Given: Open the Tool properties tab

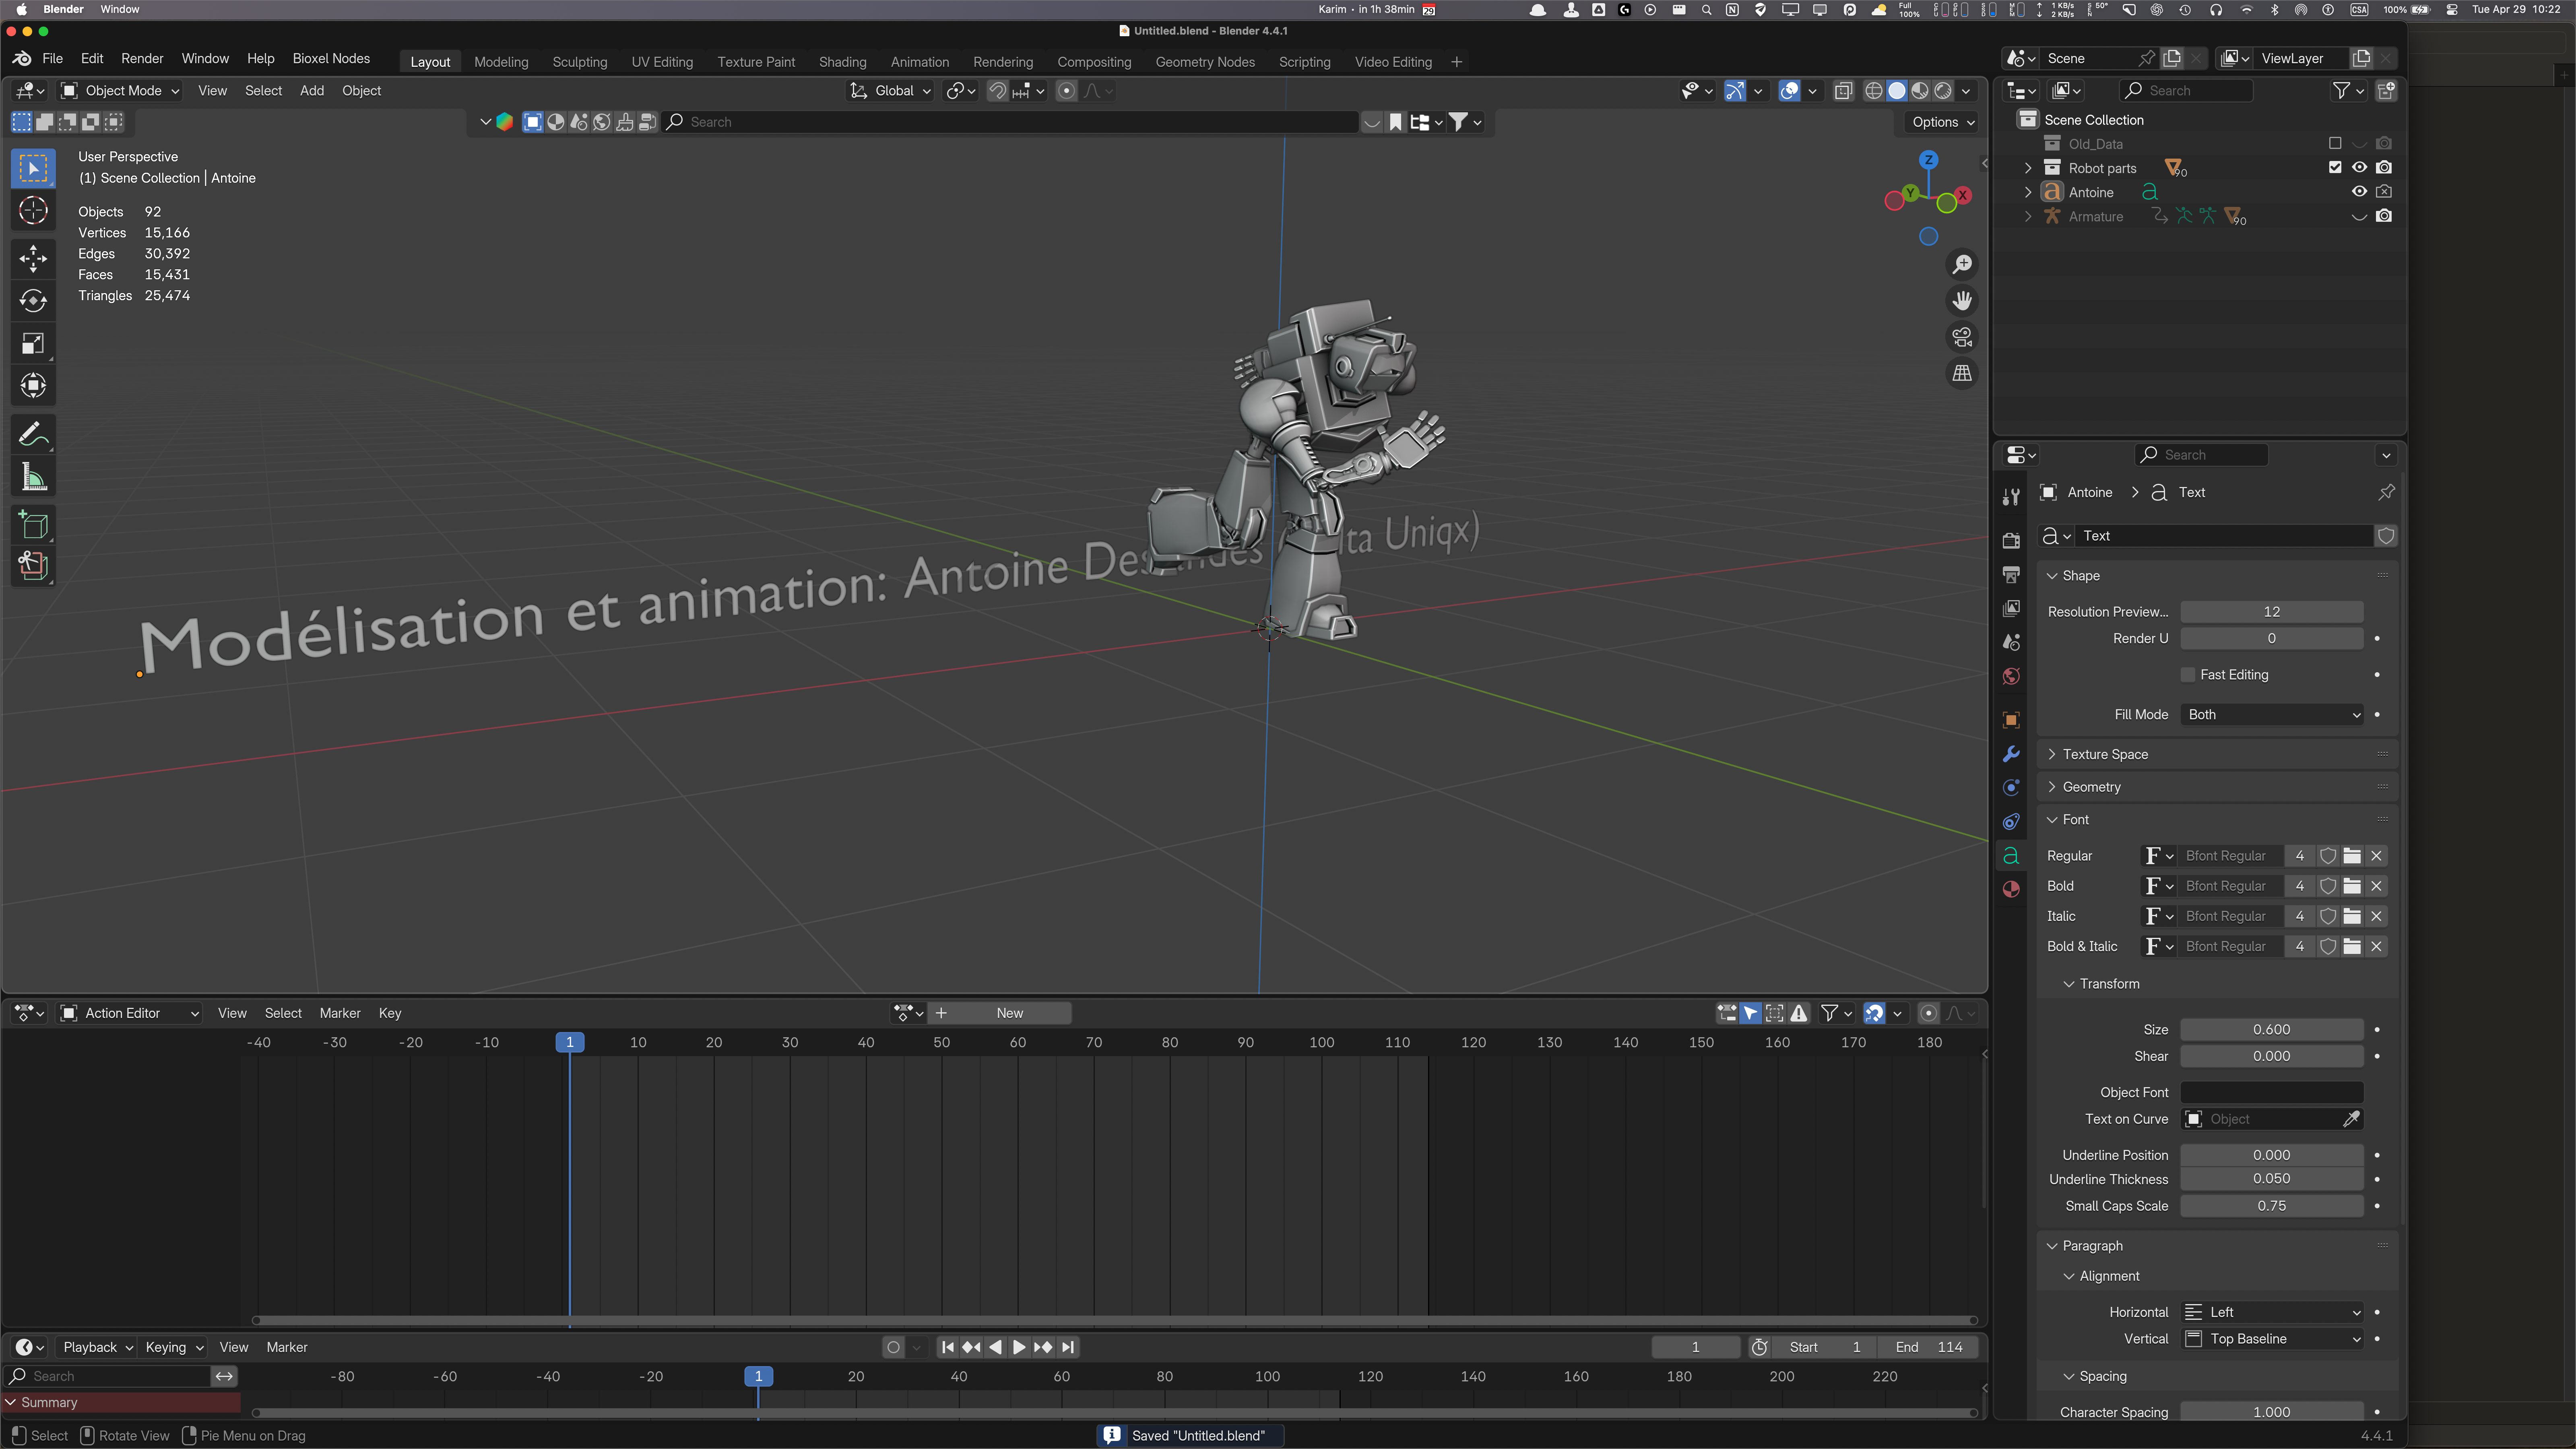Looking at the screenshot, I should coord(2011,497).
